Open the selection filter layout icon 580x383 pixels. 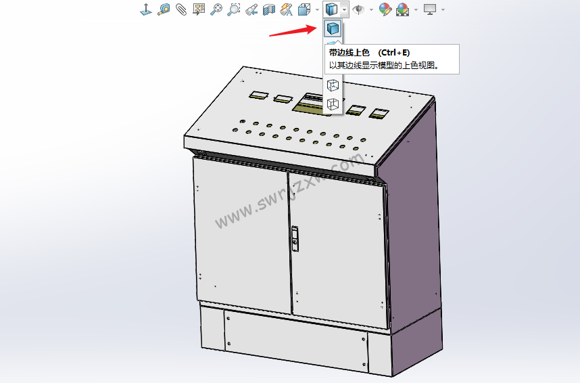coord(199,9)
